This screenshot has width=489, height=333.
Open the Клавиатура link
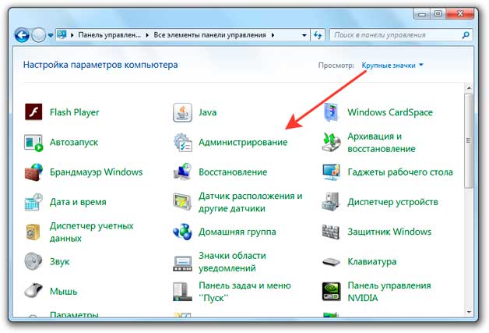[x=372, y=262]
